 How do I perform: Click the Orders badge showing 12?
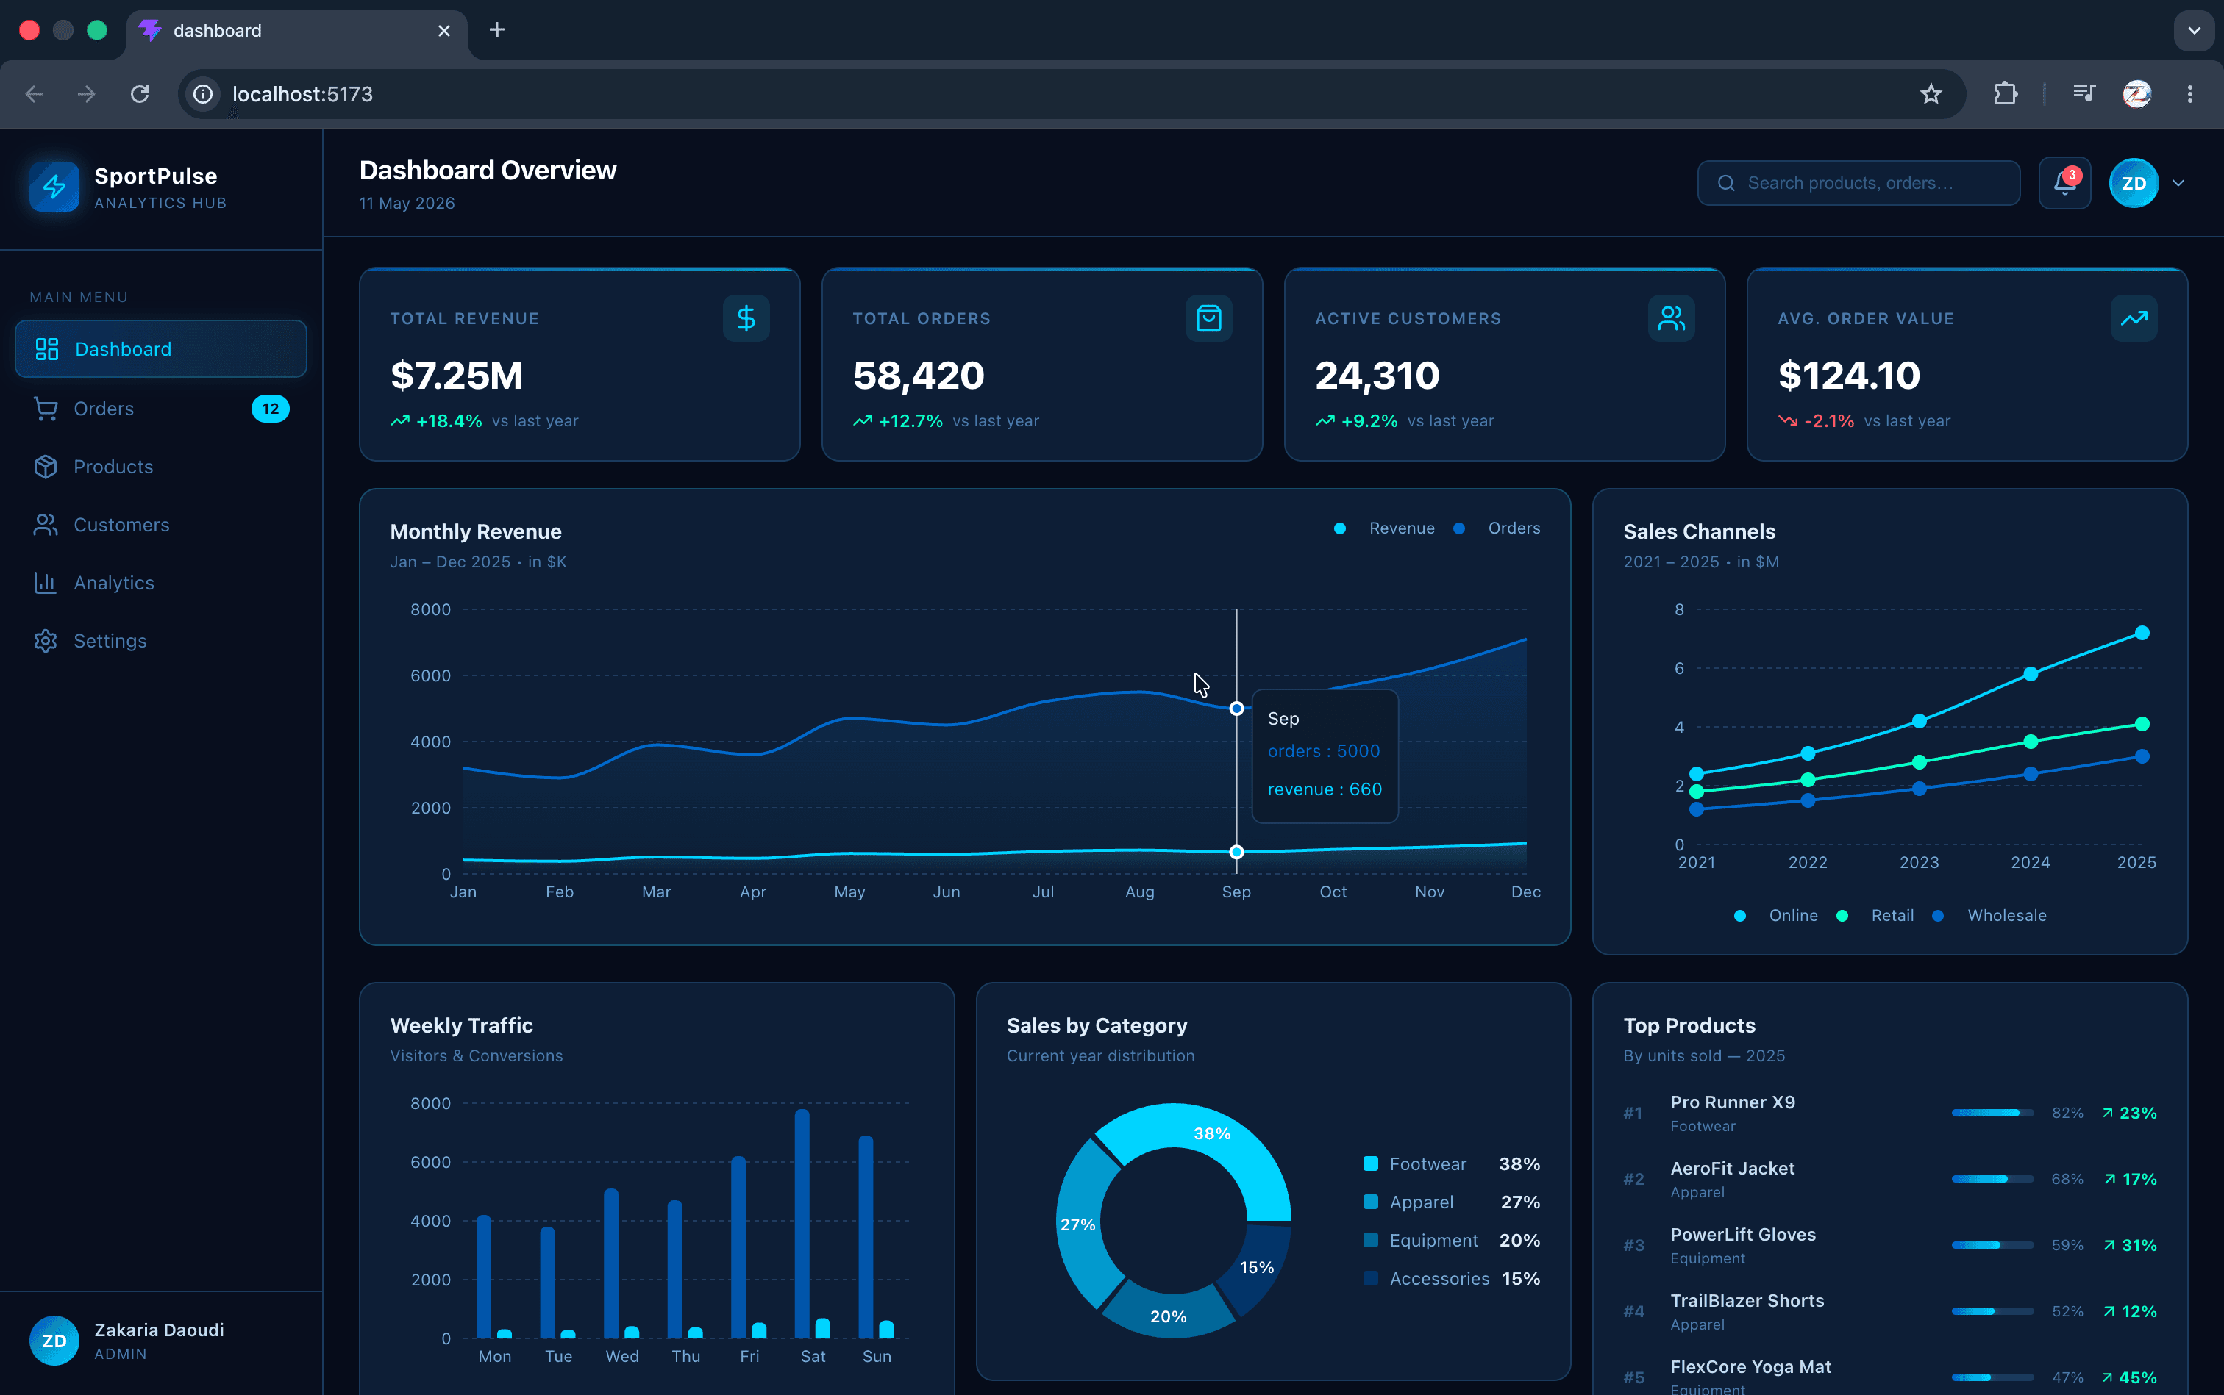pyautogui.click(x=271, y=409)
